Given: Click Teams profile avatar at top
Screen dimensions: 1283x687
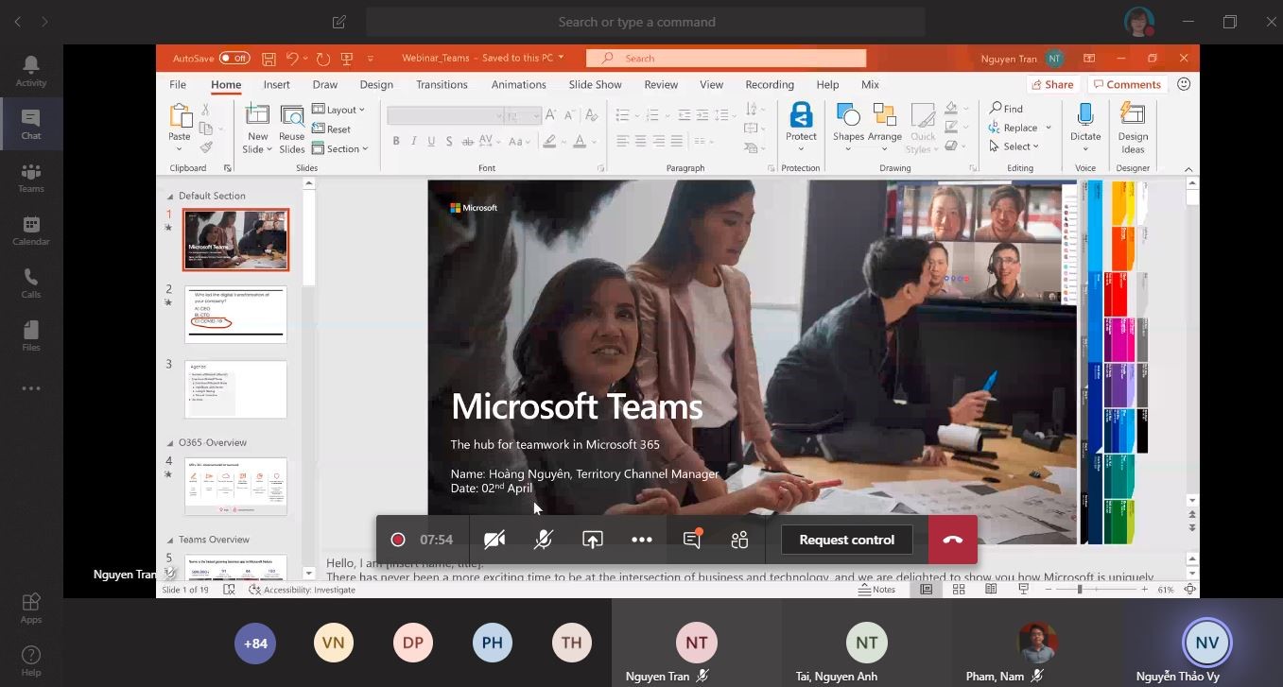Looking at the screenshot, I should pyautogui.click(x=1138, y=22).
